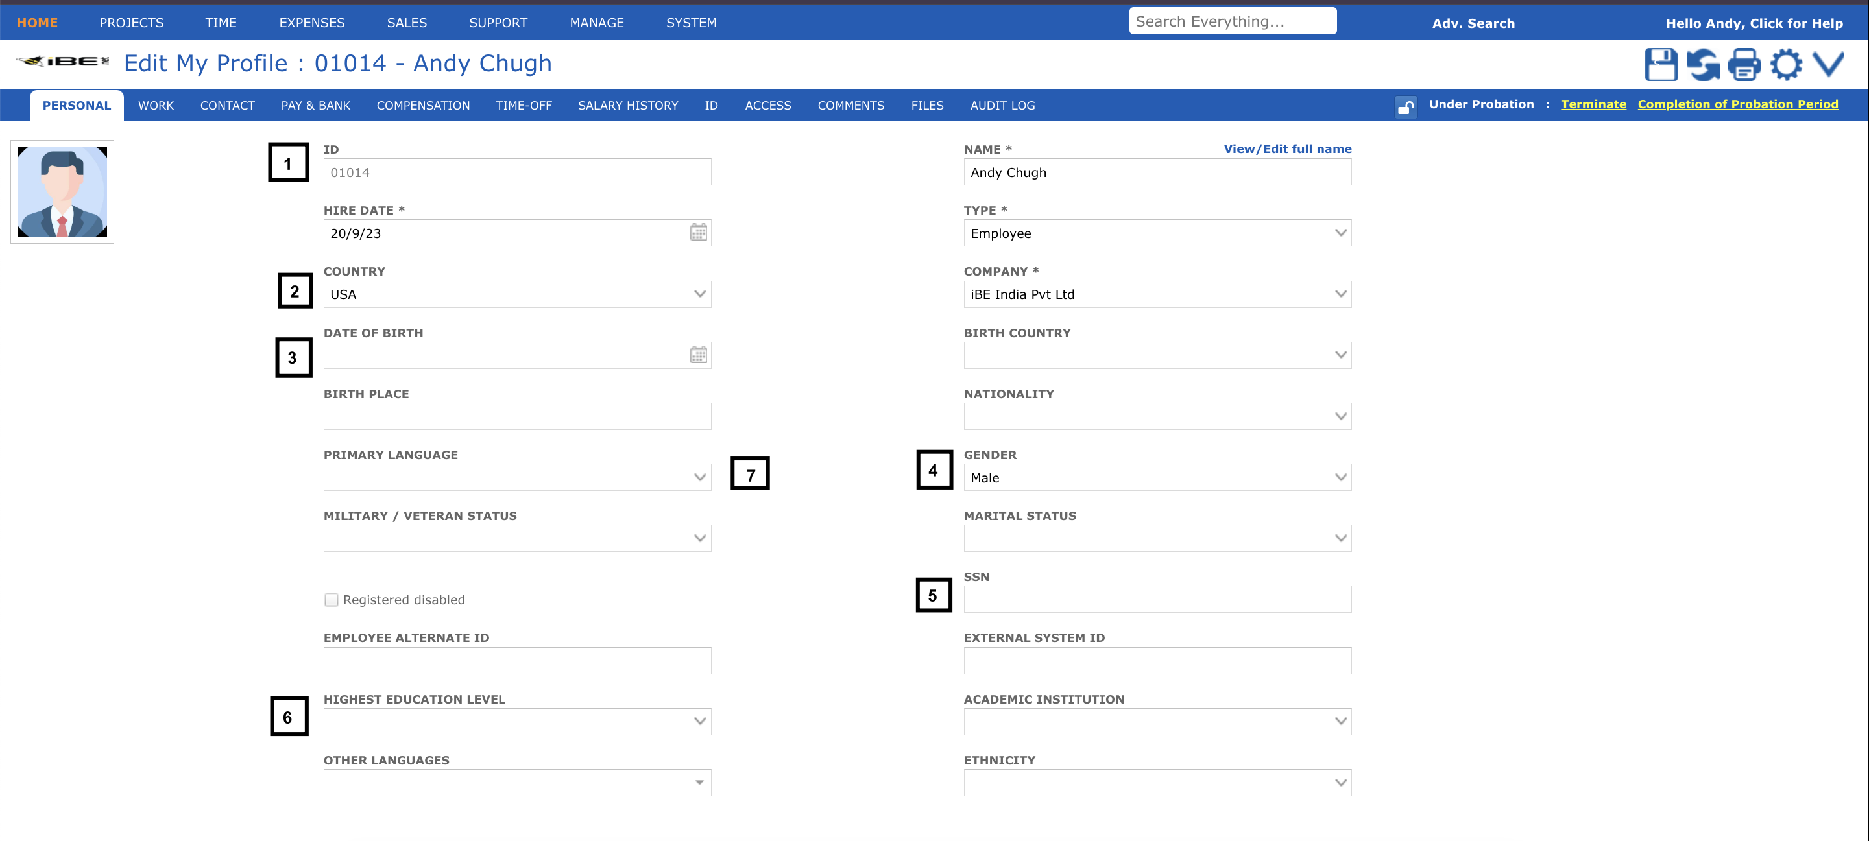Click the ID field showing 01014
This screenshot has width=1869, height=841.
click(x=517, y=172)
